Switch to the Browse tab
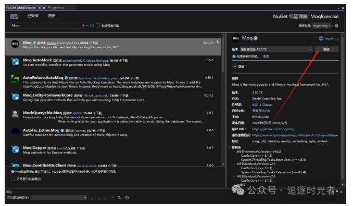This screenshot has height=206, width=353. point(14,16)
